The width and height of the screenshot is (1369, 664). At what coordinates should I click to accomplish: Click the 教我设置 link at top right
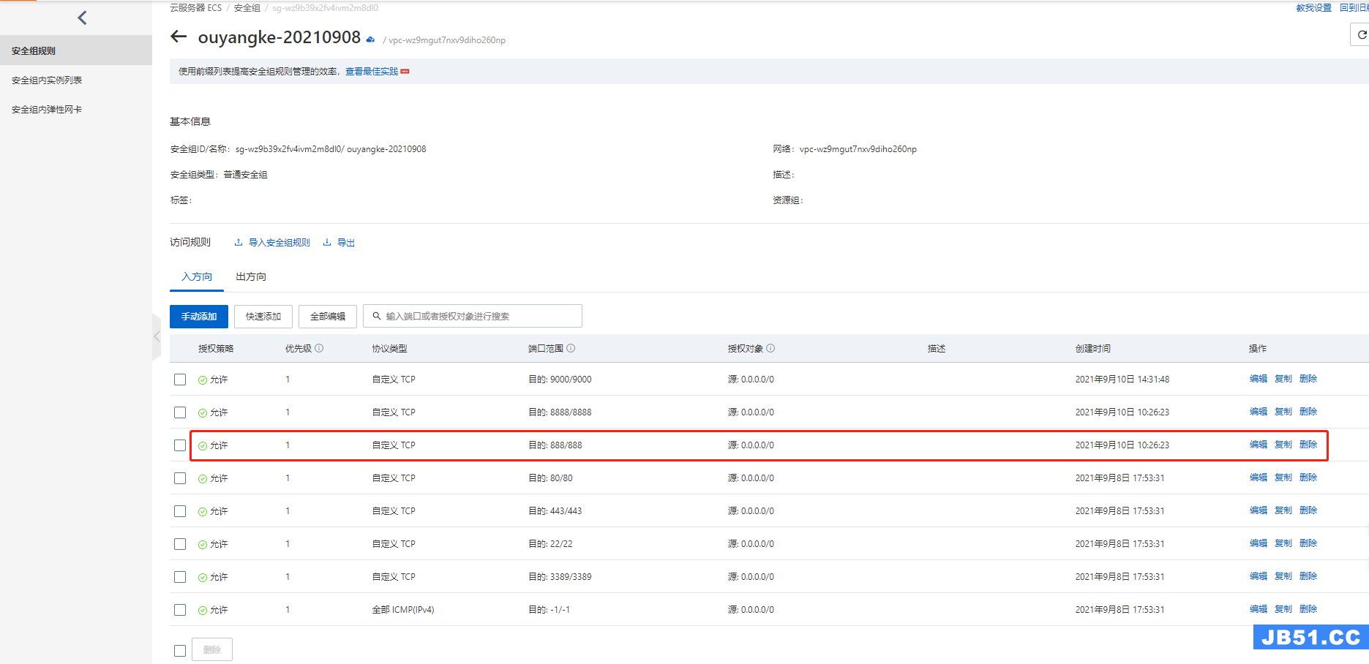pos(1314,8)
